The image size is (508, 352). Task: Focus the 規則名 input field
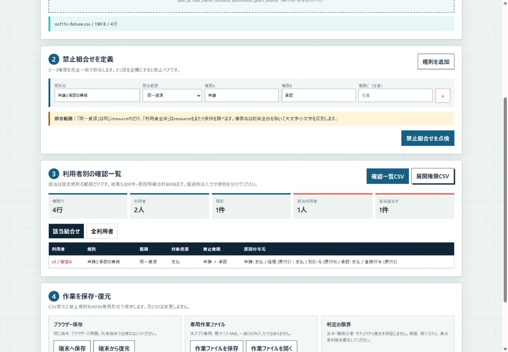point(97,96)
